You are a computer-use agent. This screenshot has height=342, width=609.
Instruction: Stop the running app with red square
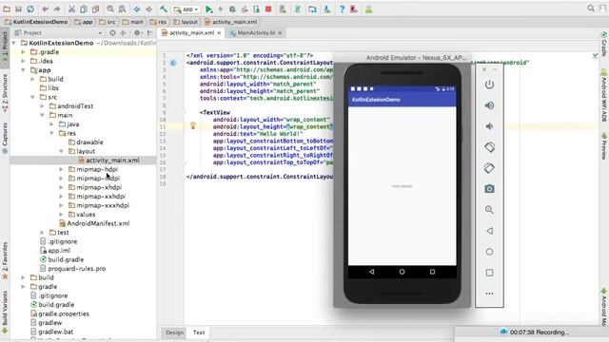pos(268,9)
